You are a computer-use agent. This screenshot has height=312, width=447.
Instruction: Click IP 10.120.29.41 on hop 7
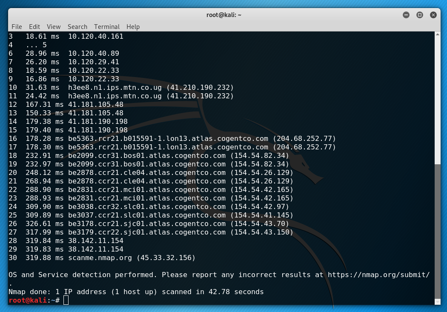click(94, 62)
